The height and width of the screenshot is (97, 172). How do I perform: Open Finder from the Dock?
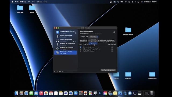[16, 93]
